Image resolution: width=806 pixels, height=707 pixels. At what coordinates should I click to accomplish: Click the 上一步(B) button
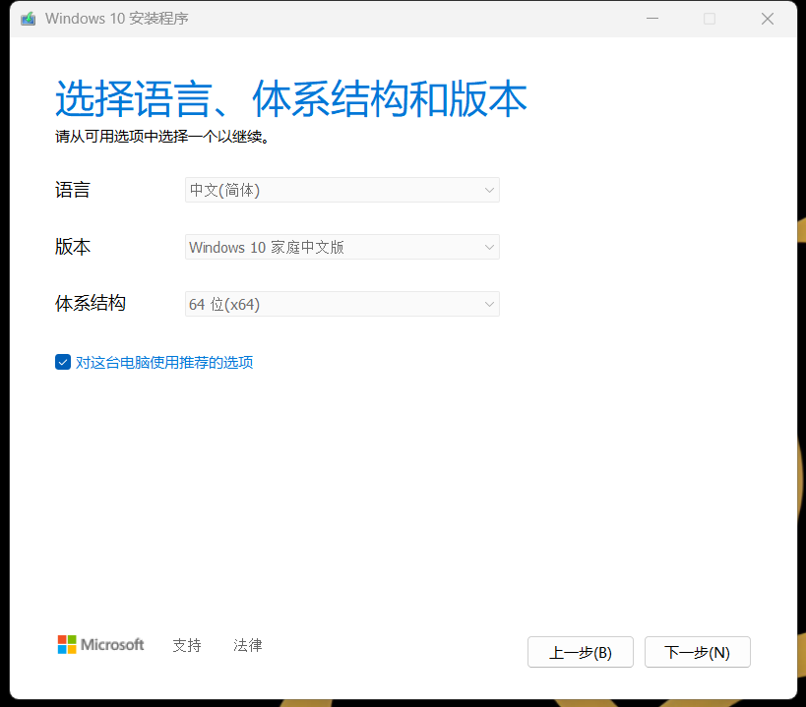coord(581,652)
